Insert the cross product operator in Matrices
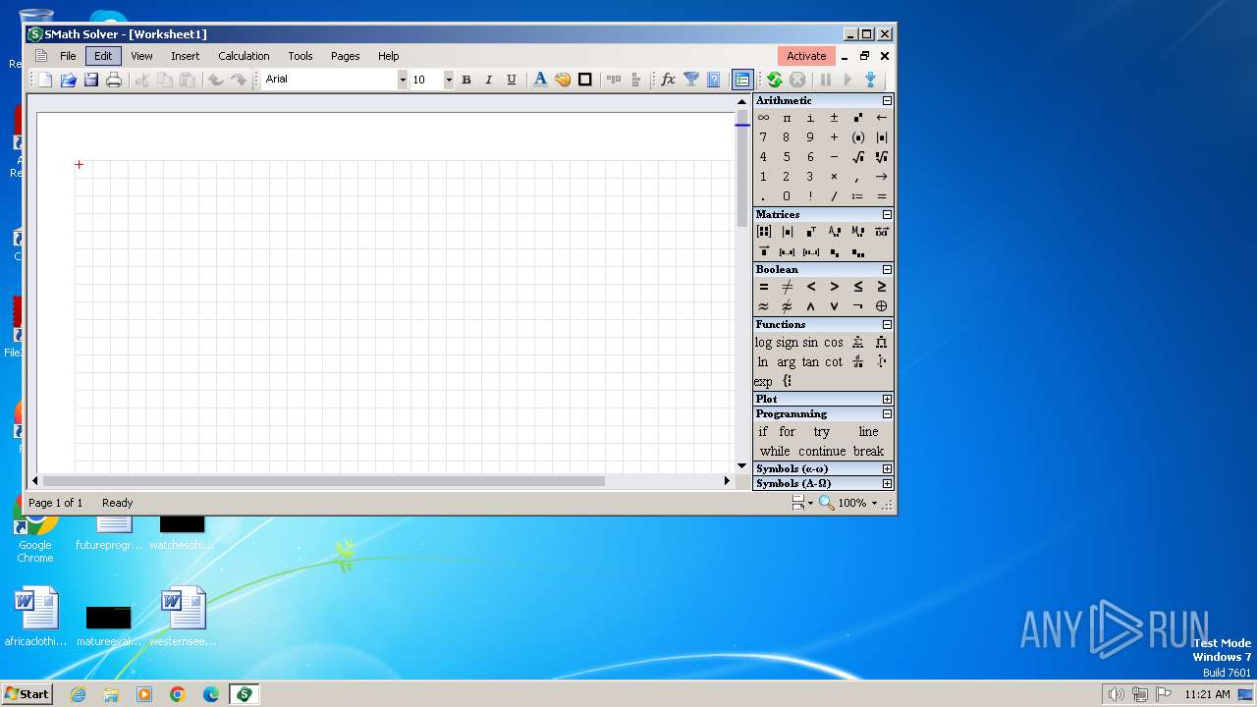The height and width of the screenshot is (707, 1257). click(881, 232)
